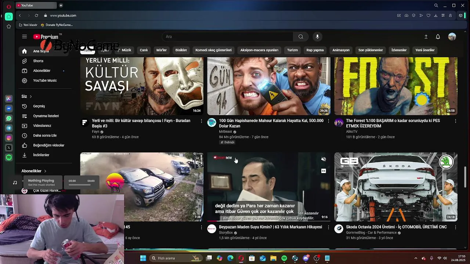
Task: Open the create/upload video icon
Action: (426, 37)
